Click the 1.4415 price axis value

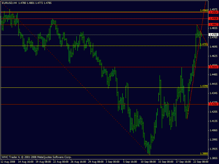coord(214,84)
